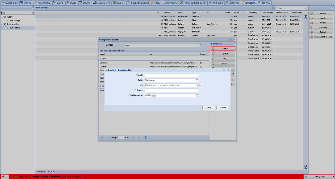Image resolution: width=335 pixels, height=179 pixels.
Task: Click Down in the Operations panel
Action: pyautogui.click(x=223, y=63)
